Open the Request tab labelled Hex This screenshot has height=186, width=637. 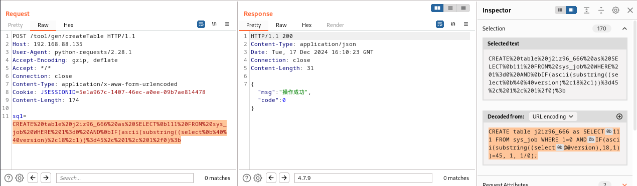point(68,25)
